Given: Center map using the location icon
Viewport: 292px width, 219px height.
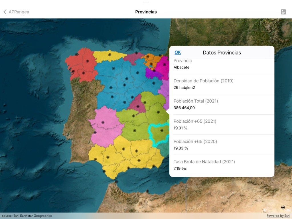Looking at the screenshot, I should click(x=283, y=207).
